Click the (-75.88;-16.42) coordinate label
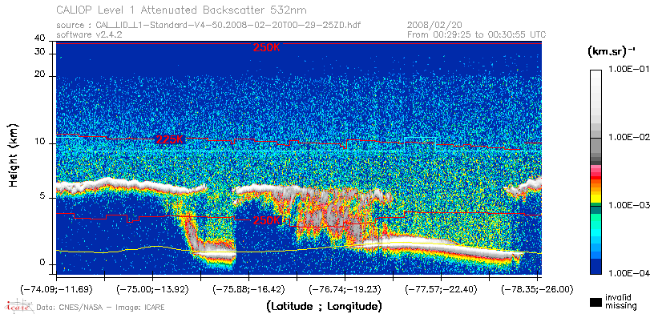 point(248,288)
